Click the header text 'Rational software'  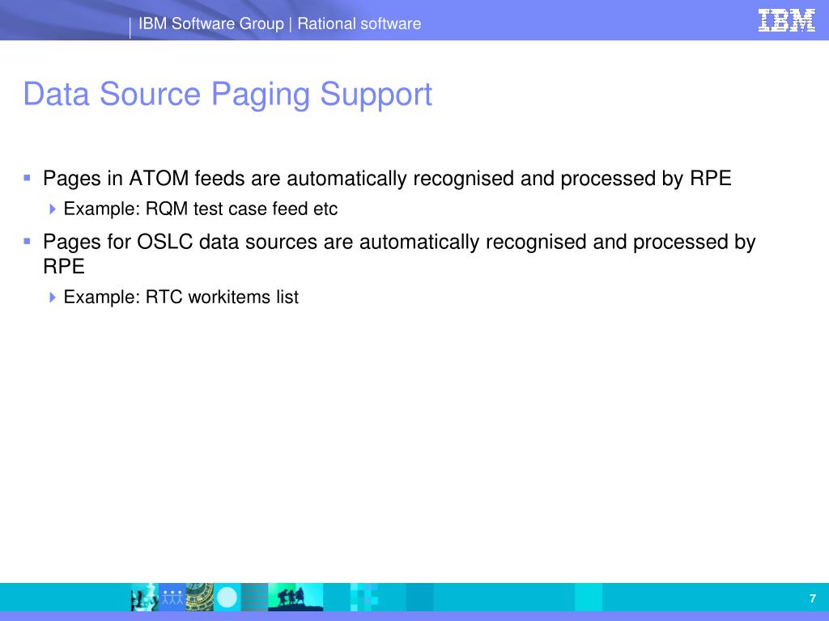click(x=359, y=23)
